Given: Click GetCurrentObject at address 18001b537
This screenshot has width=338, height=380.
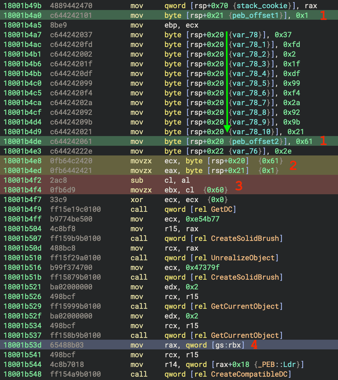Looking at the screenshot, I should click(245, 335).
